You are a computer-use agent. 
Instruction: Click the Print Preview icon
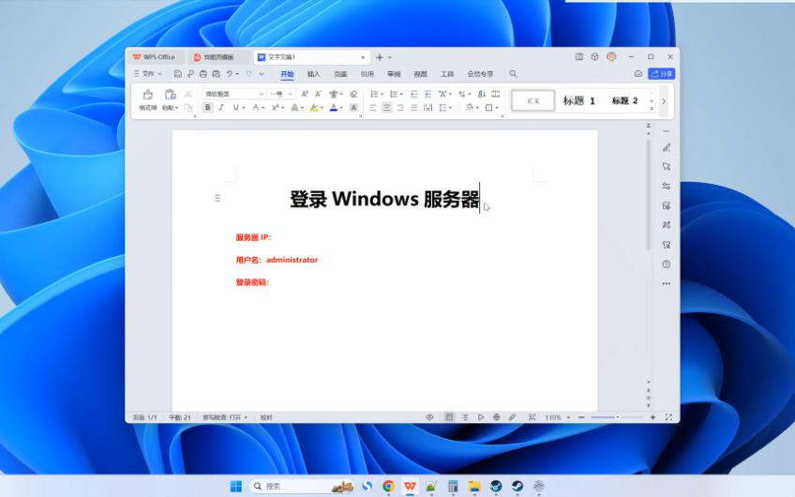click(216, 74)
